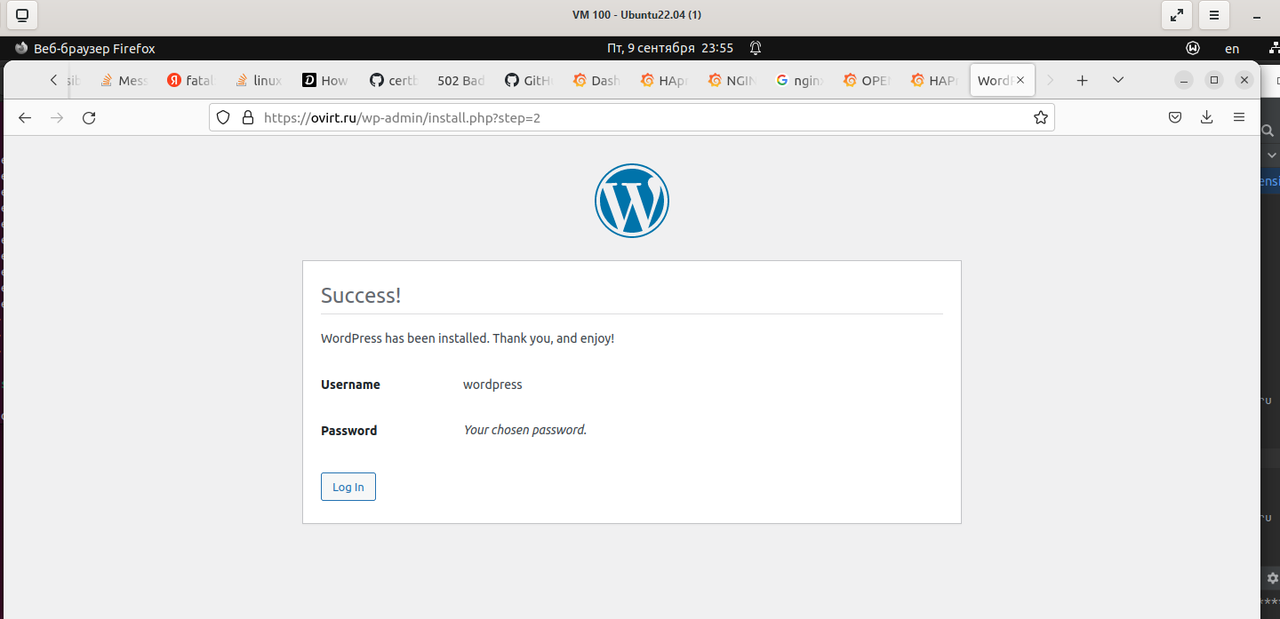This screenshot has width=1280, height=619.
Task: Switch to the Grafana Dash tab
Action: click(x=596, y=80)
